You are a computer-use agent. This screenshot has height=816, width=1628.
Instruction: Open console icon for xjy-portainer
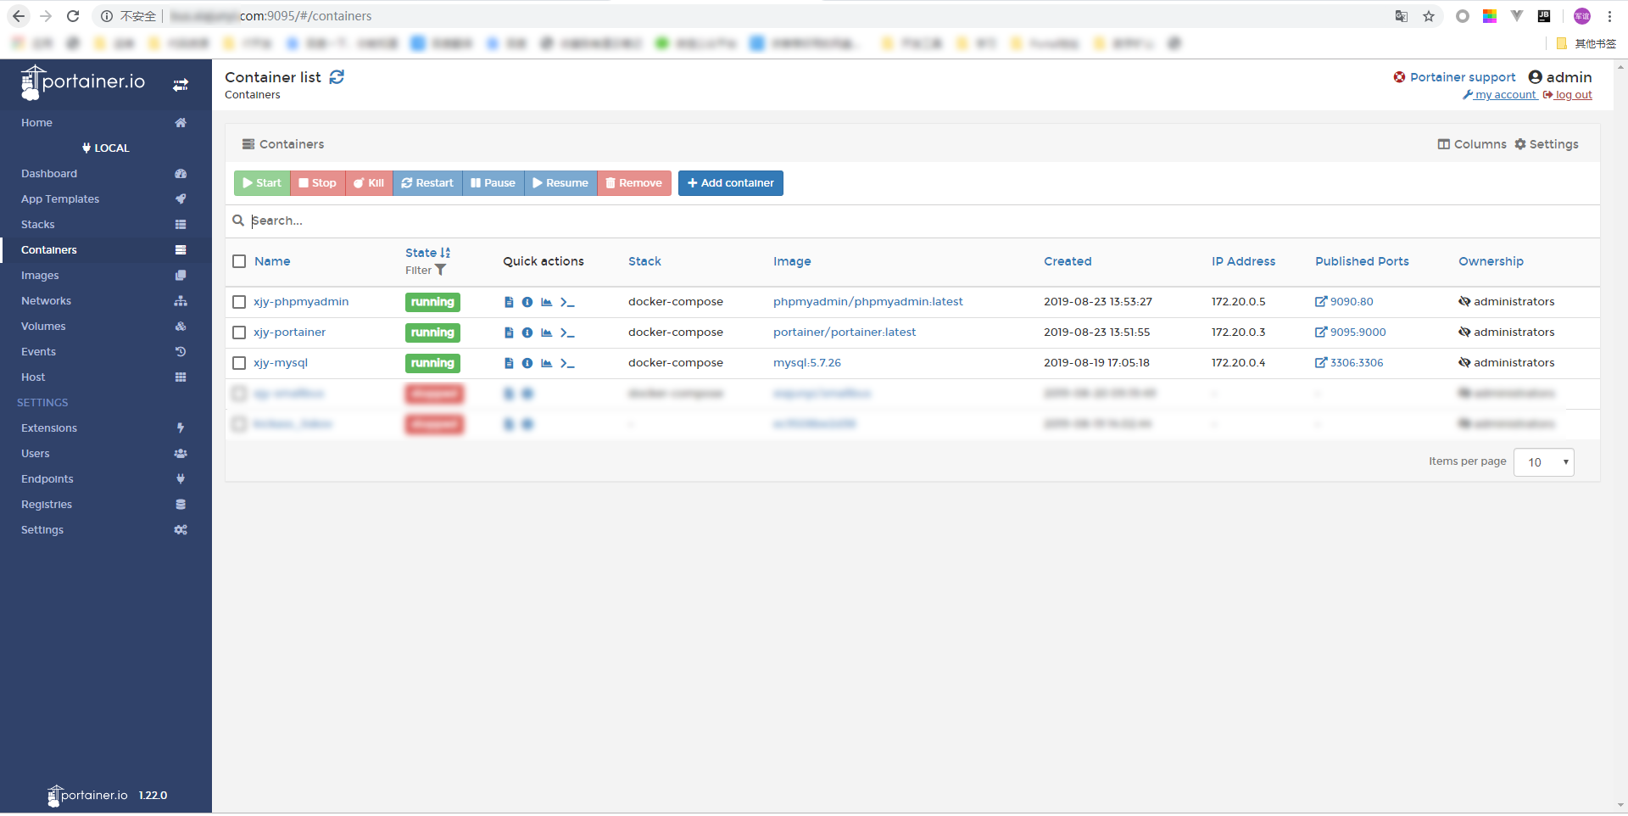tap(567, 333)
